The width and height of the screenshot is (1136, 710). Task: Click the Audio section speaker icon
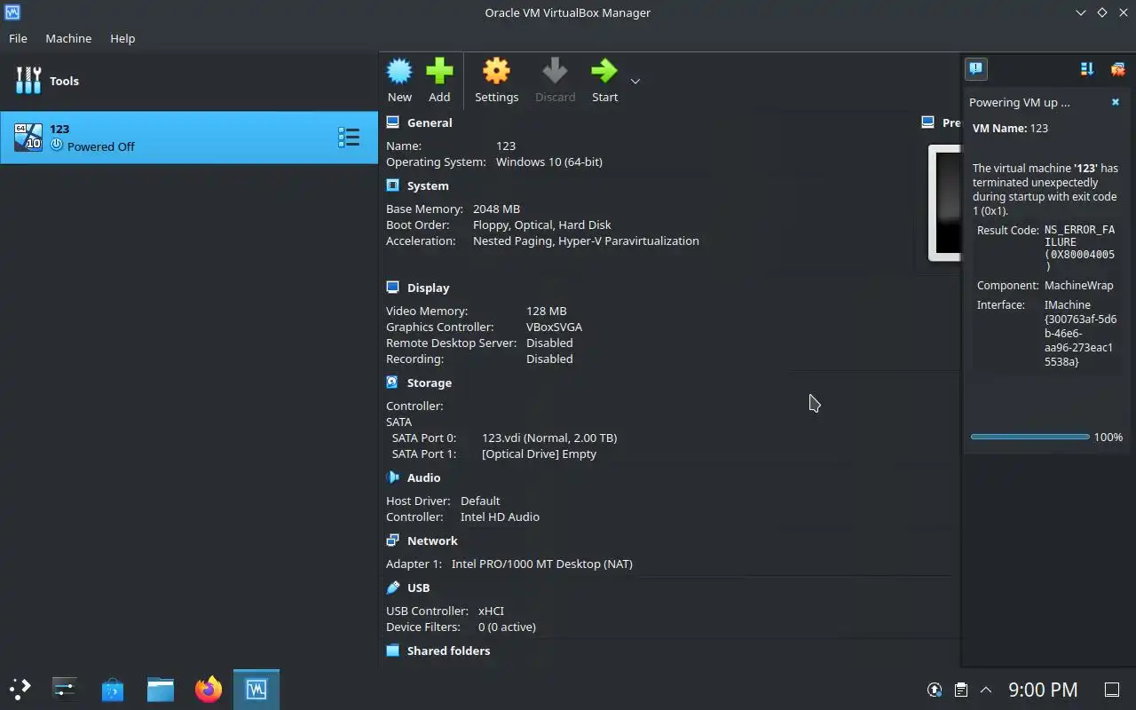click(392, 477)
